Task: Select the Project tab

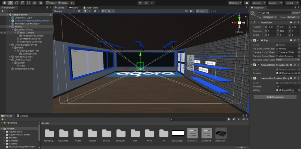Action: click(7, 116)
